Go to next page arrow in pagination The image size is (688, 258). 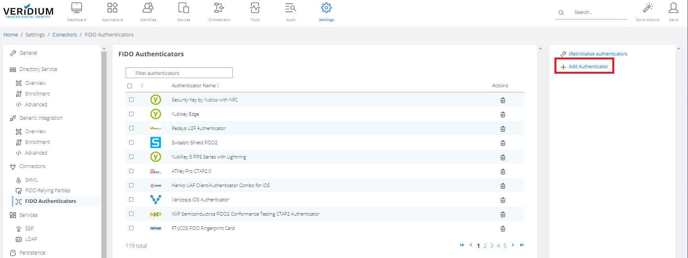point(513,245)
